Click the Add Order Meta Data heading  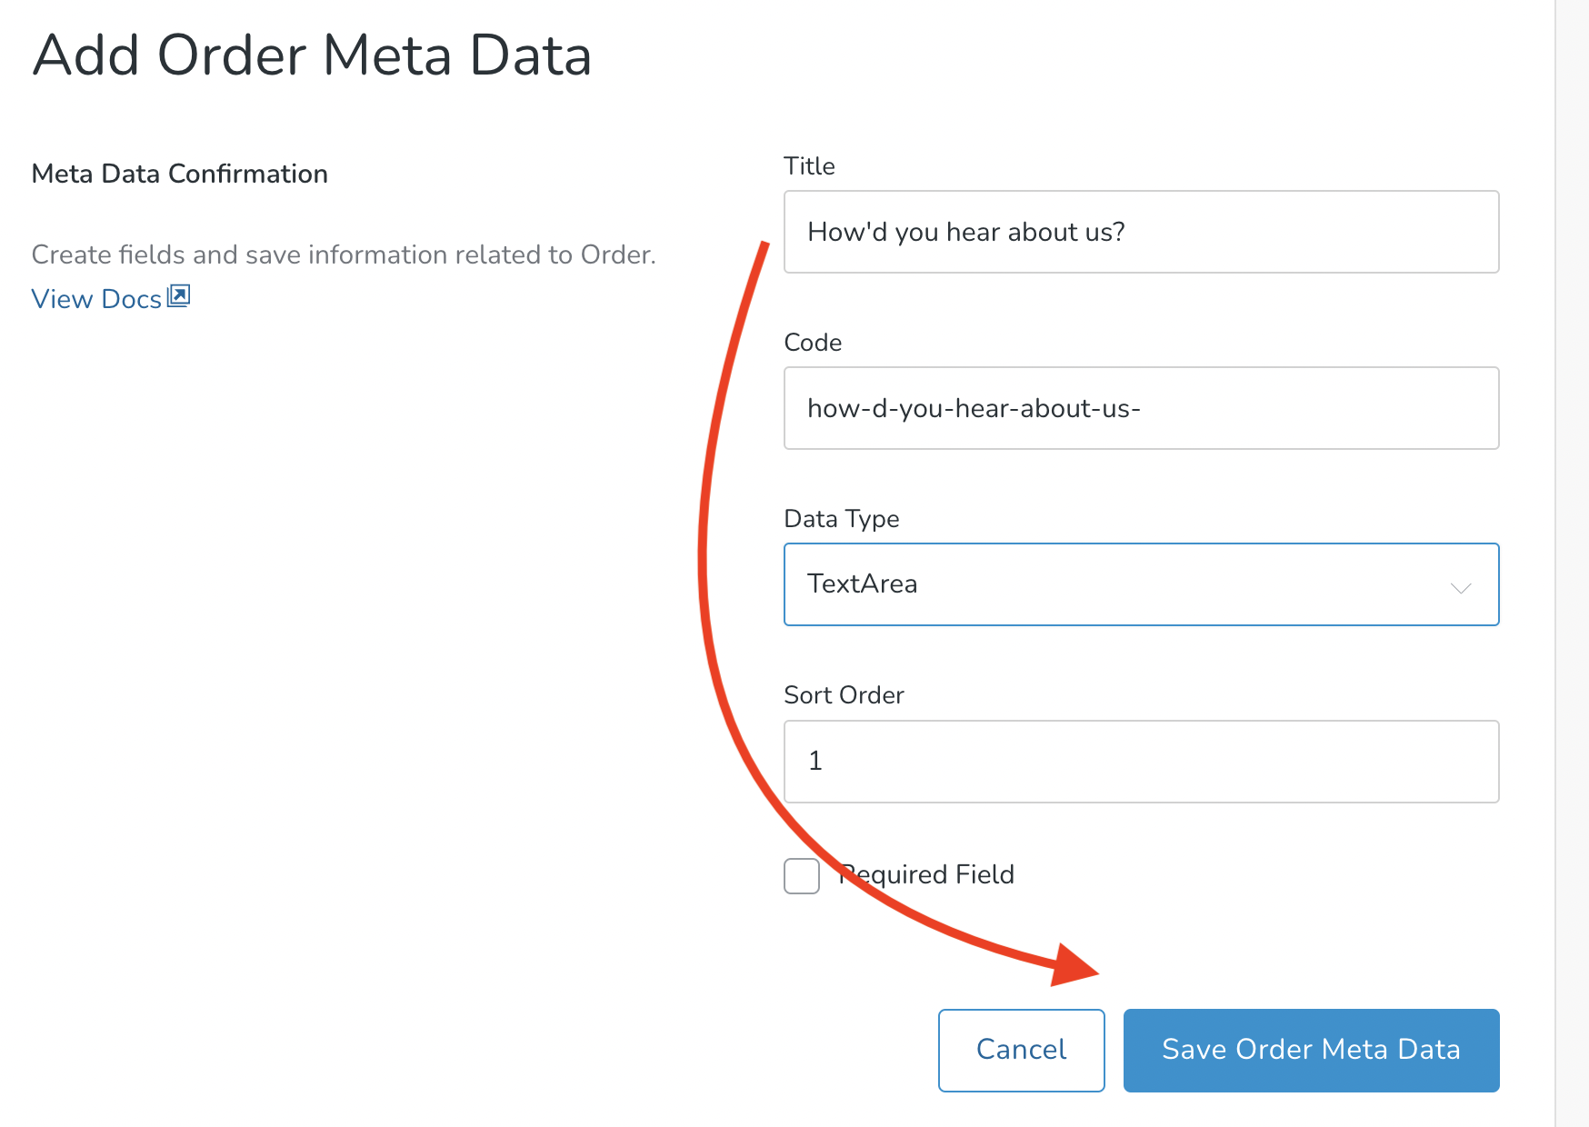[x=312, y=56]
